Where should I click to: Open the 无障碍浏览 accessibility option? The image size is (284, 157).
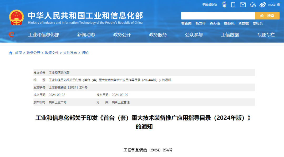(x=210, y=4)
